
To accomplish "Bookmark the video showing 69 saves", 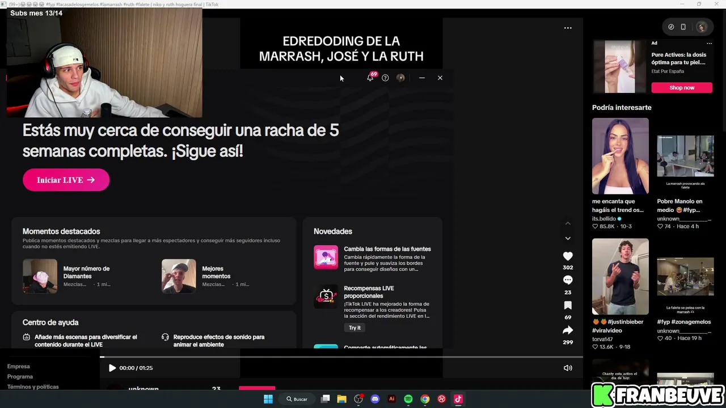I will [568, 305].
